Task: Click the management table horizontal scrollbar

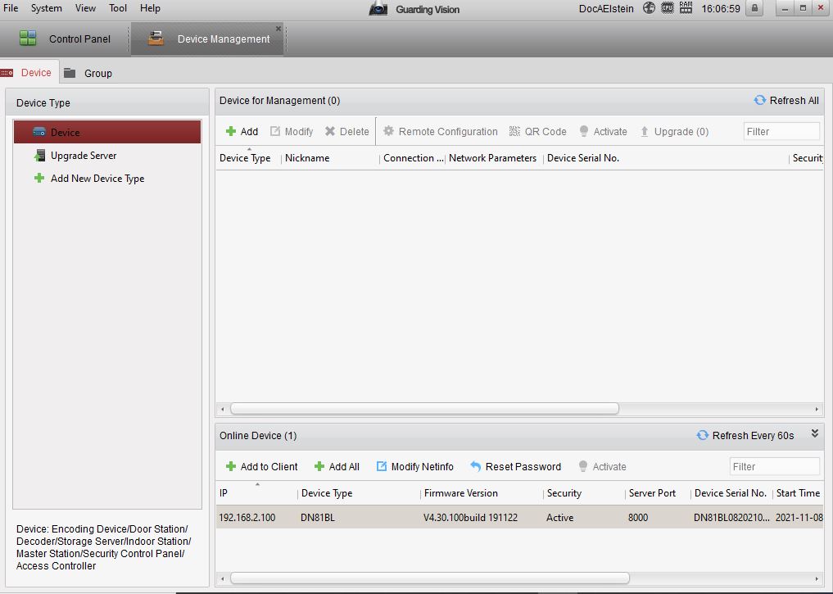Action: point(424,409)
